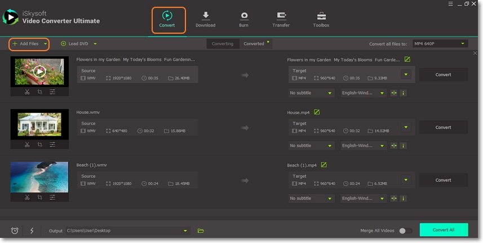
Task: Click the crop icon under House video
Action: (x=39, y=145)
